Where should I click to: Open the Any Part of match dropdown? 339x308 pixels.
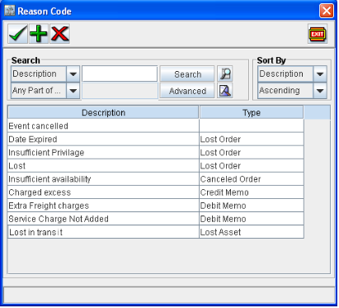(73, 91)
